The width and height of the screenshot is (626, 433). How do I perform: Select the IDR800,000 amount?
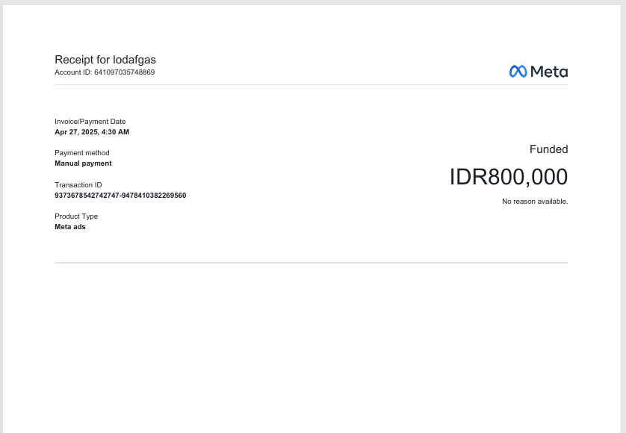[508, 177]
